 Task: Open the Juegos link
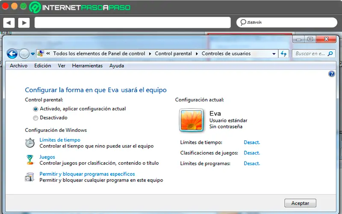point(47,157)
